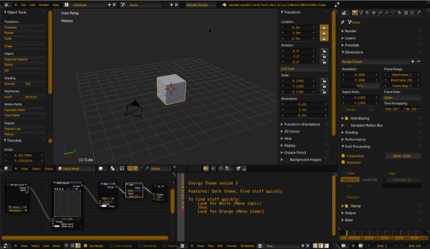
Task: Click the Viewport Shading sphere icon
Action: click(101, 169)
